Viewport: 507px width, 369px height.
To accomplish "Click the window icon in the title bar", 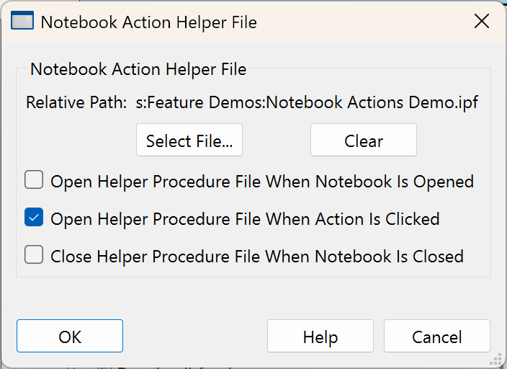I will coord(22,22).
